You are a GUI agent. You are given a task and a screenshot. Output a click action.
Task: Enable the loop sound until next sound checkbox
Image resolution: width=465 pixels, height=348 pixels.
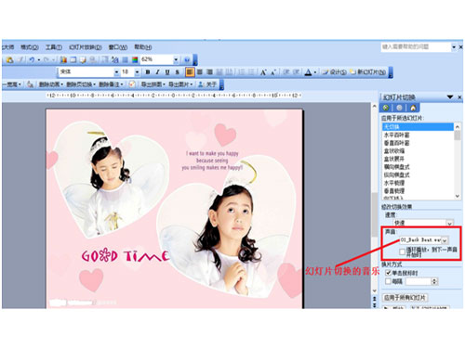point(403,251)
